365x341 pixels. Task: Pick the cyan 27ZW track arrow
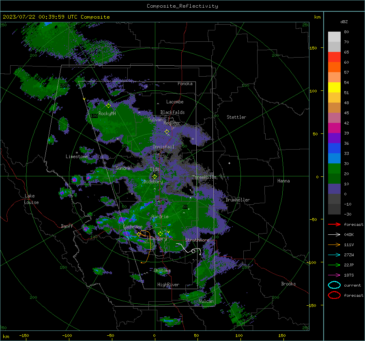(x=334, y=255)
